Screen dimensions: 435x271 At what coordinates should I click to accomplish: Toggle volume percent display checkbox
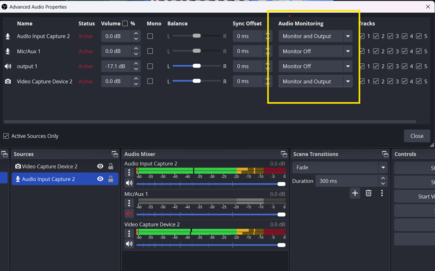(125, 24)
